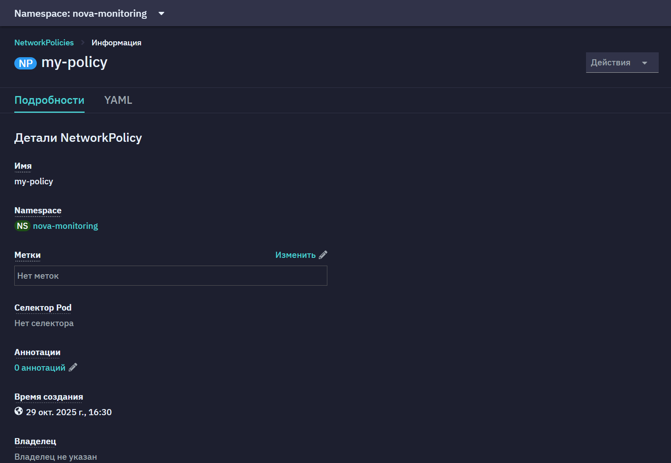Click Изменить to edit labels
The image size is (671, 463).
click(x=295, y=255)
